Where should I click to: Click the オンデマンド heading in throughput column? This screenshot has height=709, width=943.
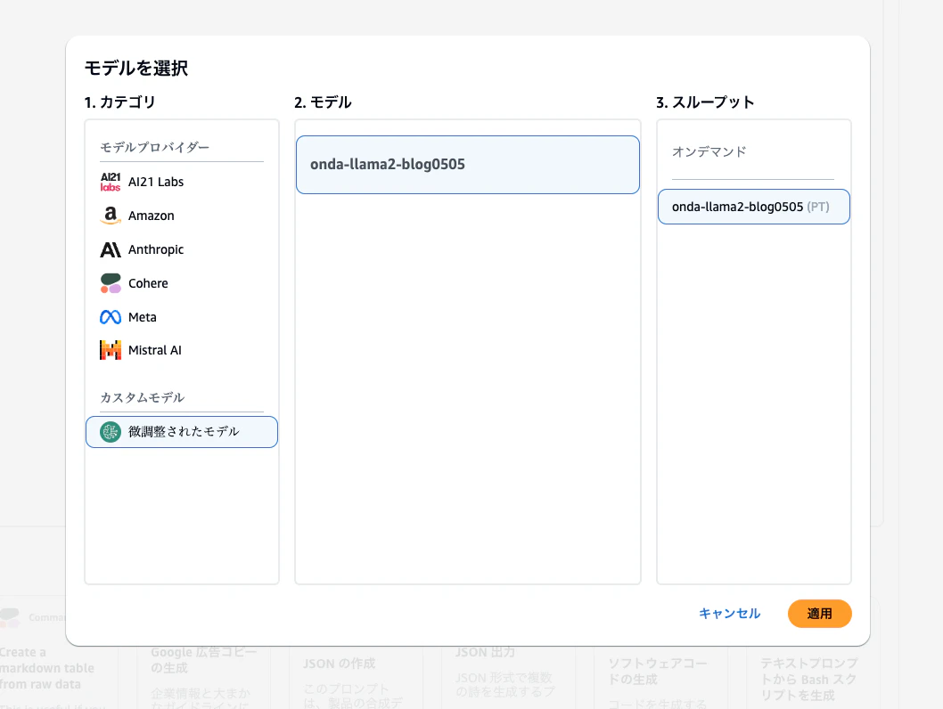click(709, 151)
